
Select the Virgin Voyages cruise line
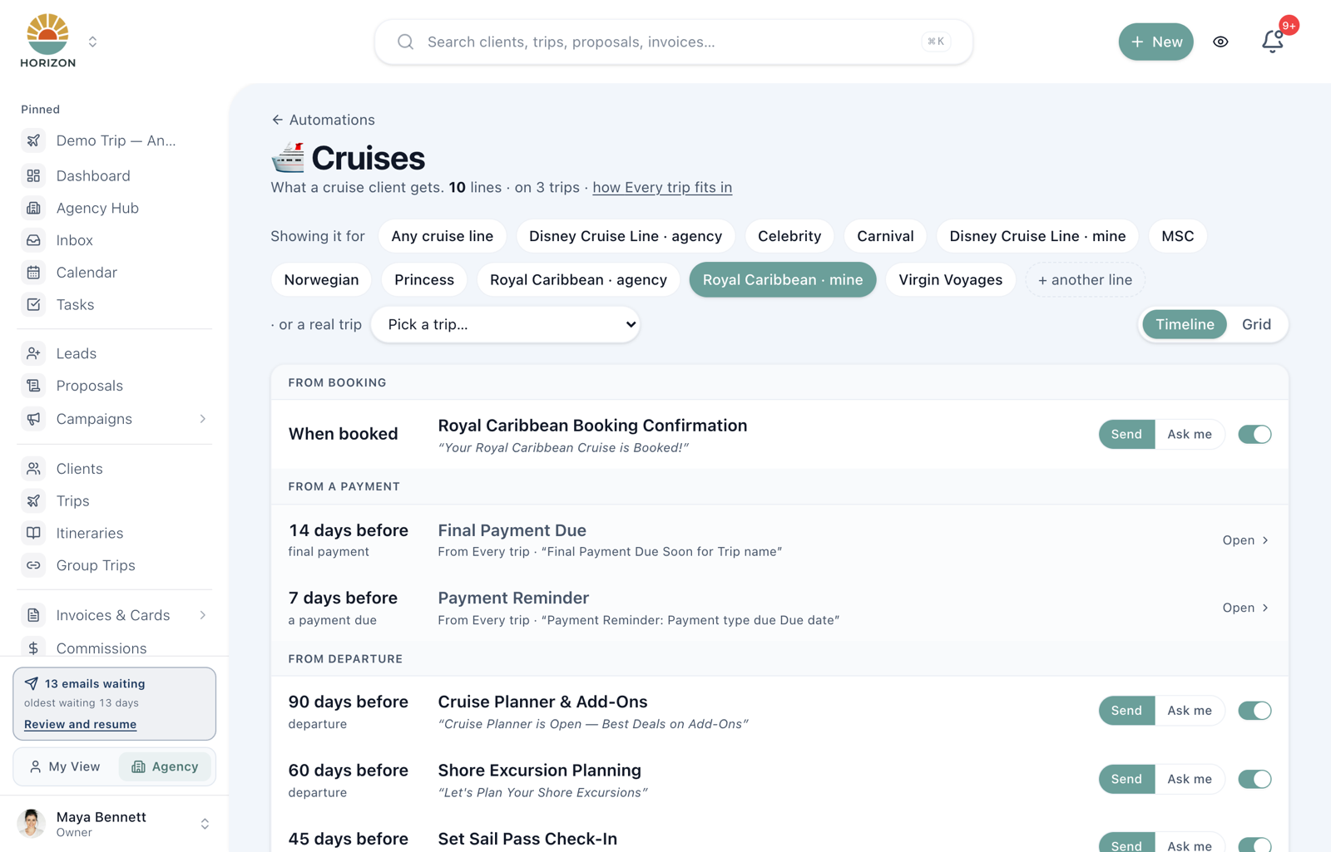950,280
